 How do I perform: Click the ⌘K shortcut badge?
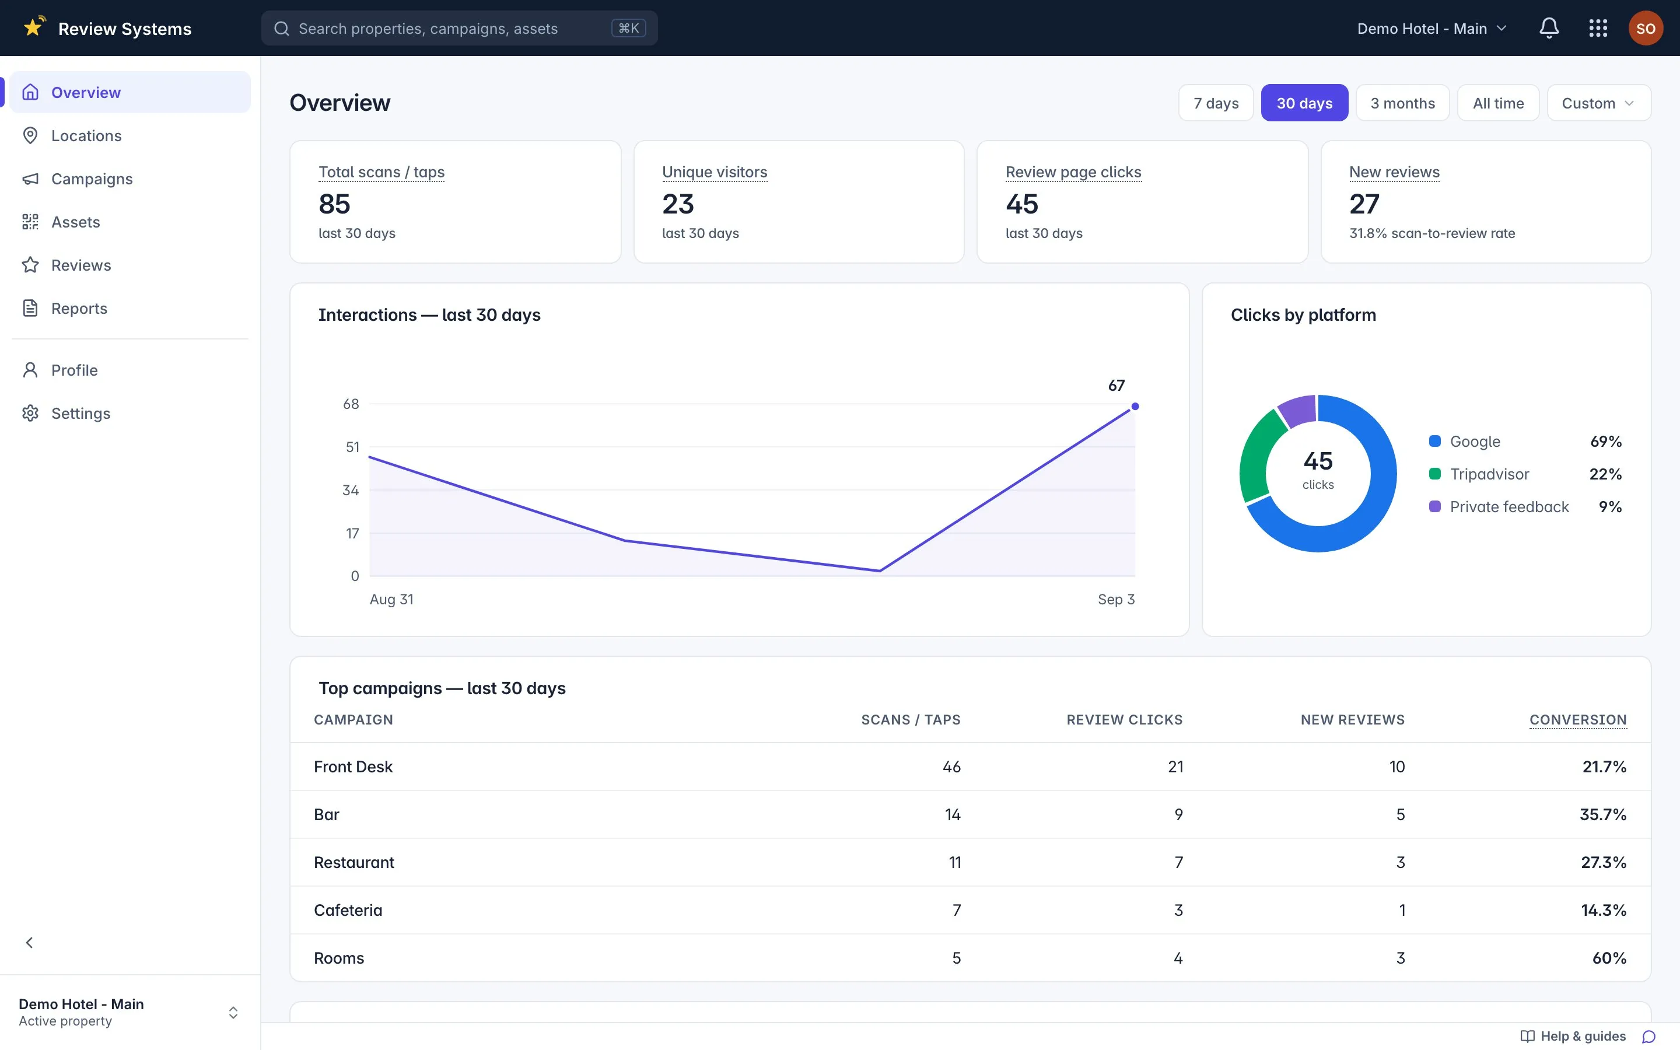click(628, 29)
